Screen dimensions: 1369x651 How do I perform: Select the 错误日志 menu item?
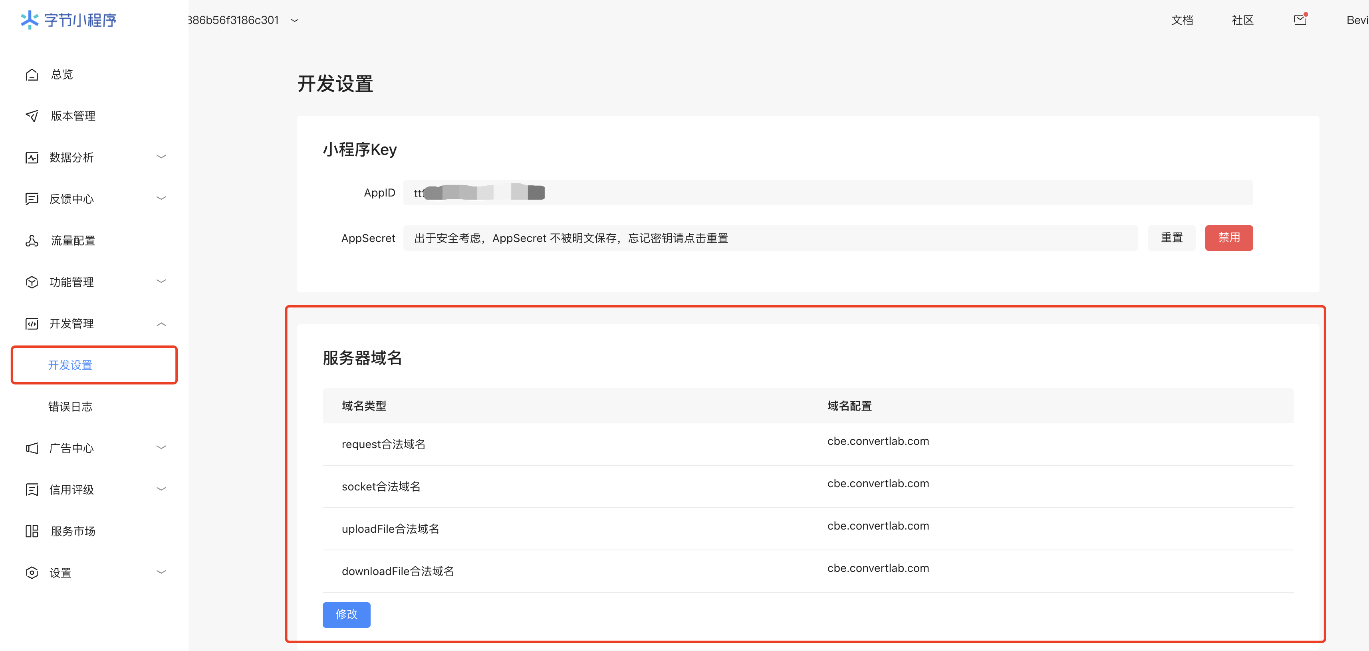[70, 407]
